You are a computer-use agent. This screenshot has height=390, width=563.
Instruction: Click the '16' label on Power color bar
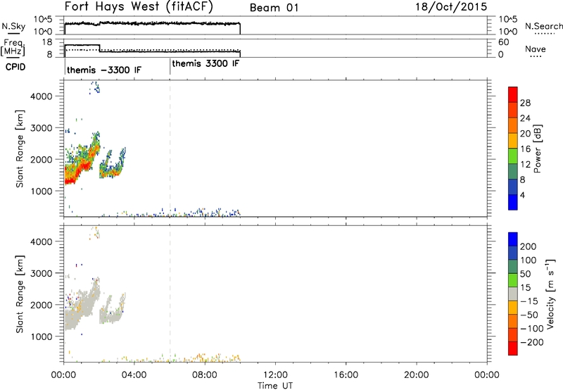point(525,149)
